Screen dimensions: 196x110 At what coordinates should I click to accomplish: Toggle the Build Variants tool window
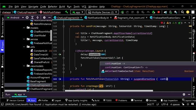tap(2, 80)
